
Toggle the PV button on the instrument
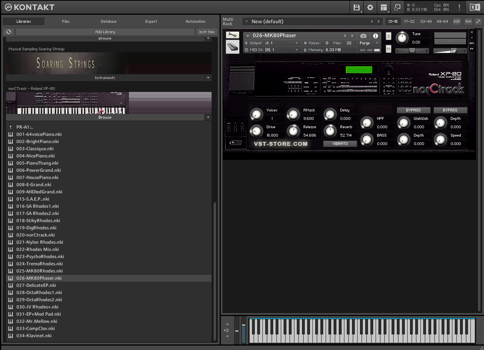click(472, 49)
